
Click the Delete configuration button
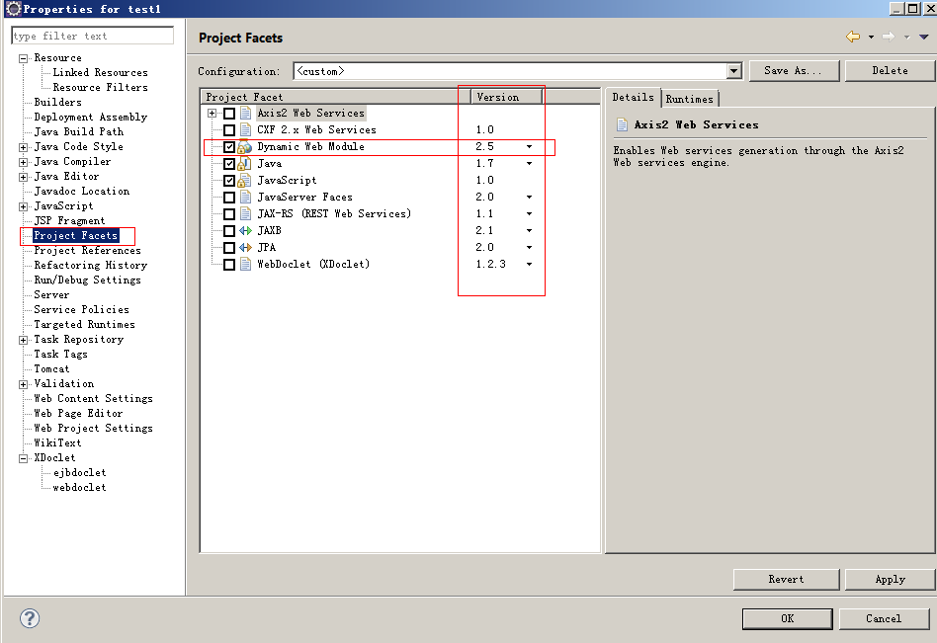click(x=890, y=70)
